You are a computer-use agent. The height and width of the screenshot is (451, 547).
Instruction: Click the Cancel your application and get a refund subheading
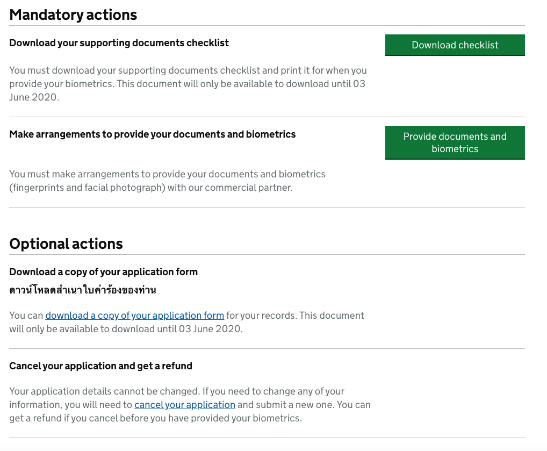pyautogui.click(x=100, y=366)
